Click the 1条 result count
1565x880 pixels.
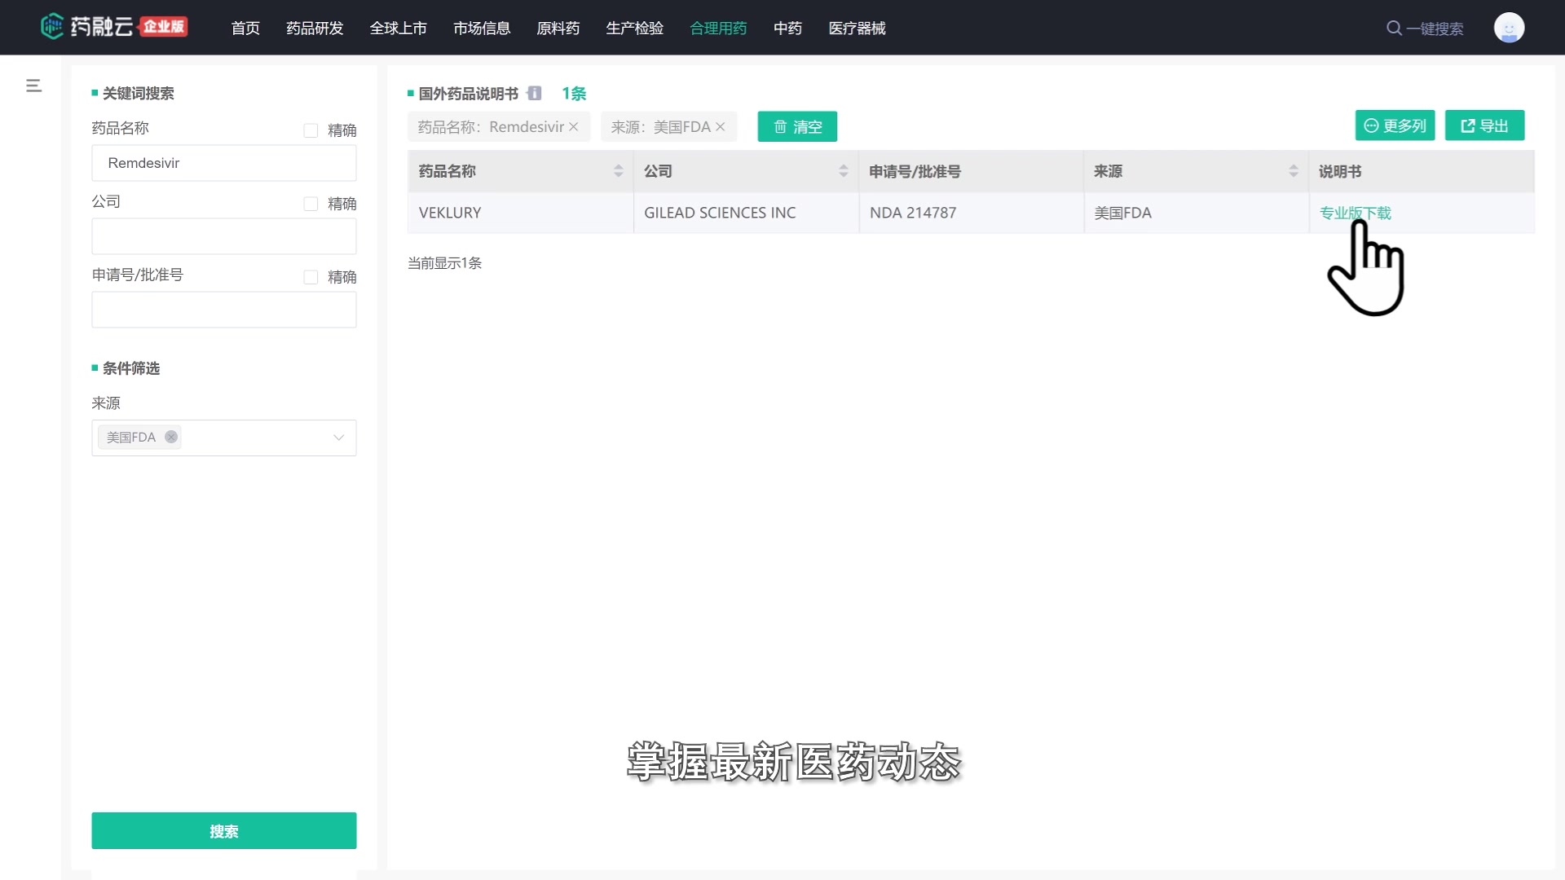(x=574, y=94)
